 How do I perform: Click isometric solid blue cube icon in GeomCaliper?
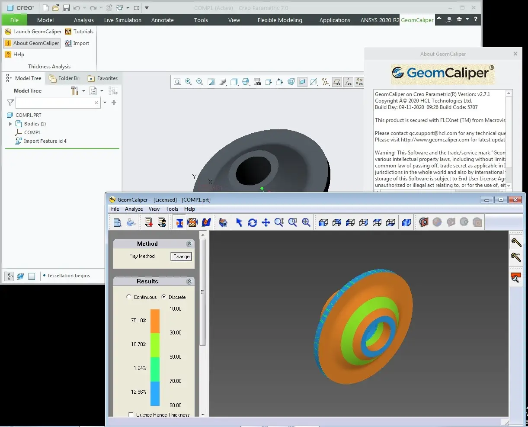pyautogui.click(x=406, y=222)
